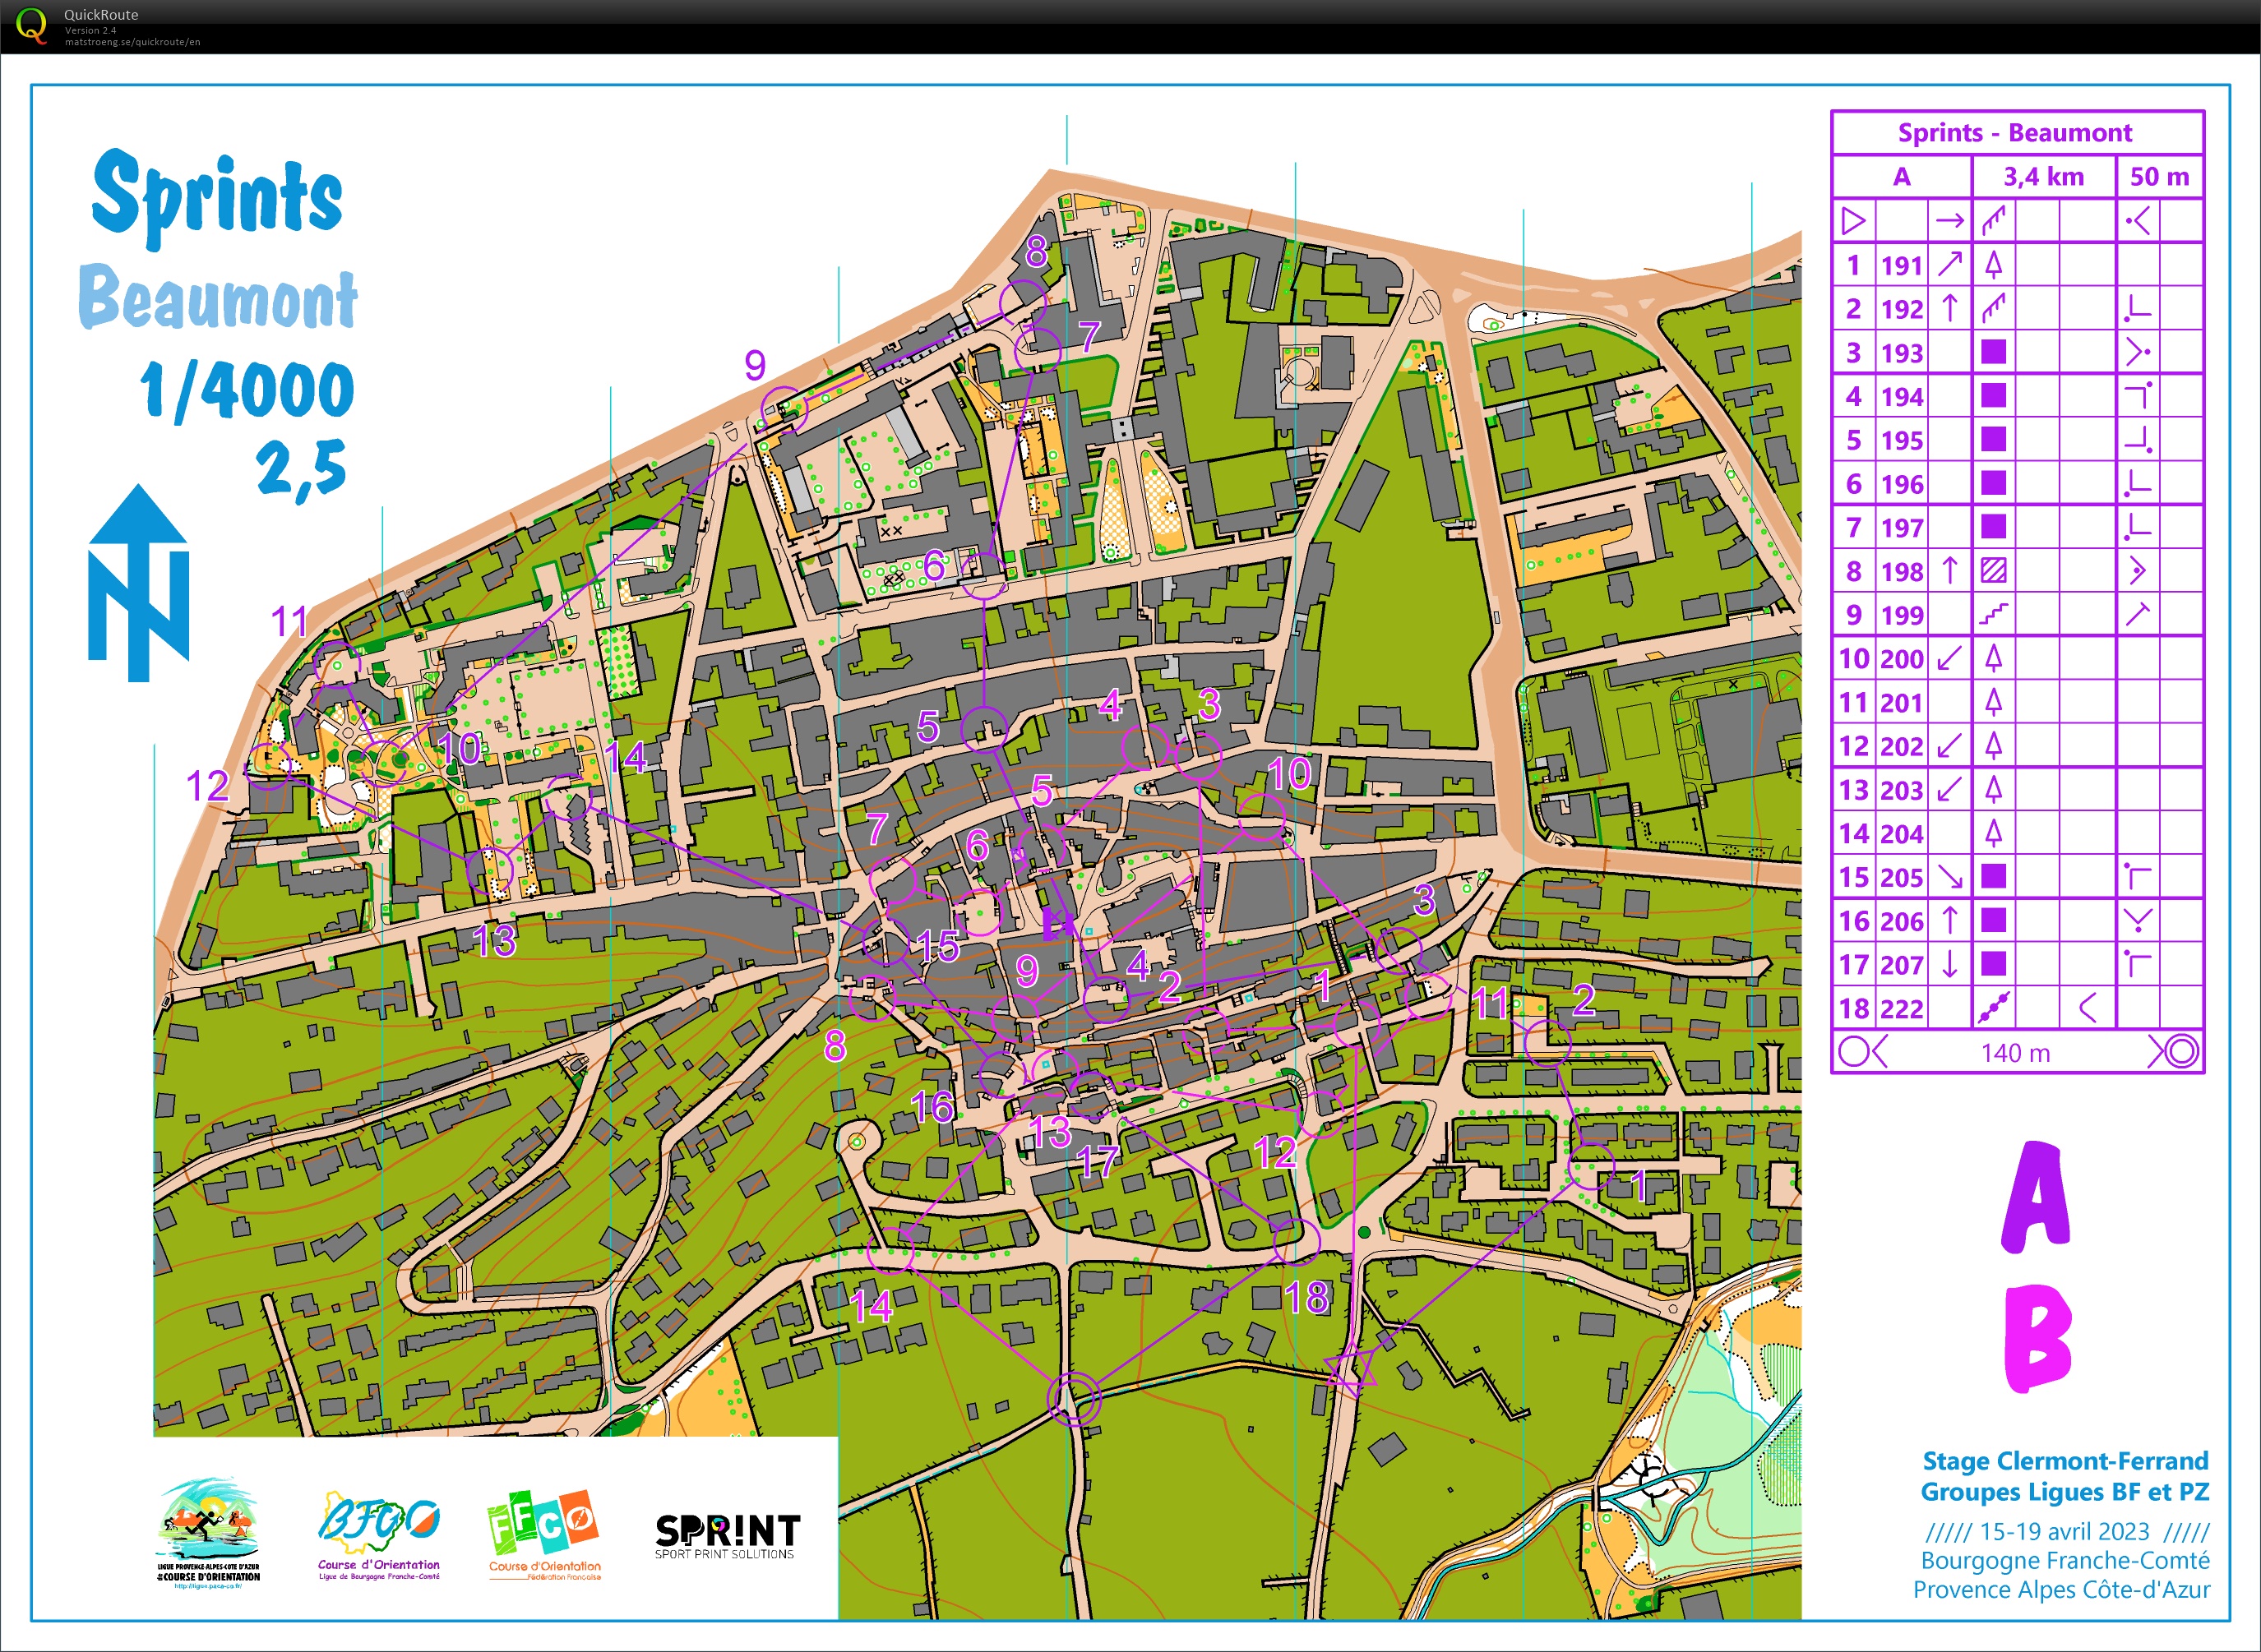Click the '3,4 km' course length cell
Screen dimensions: 2261x1652
click(x=2043, y=177)
